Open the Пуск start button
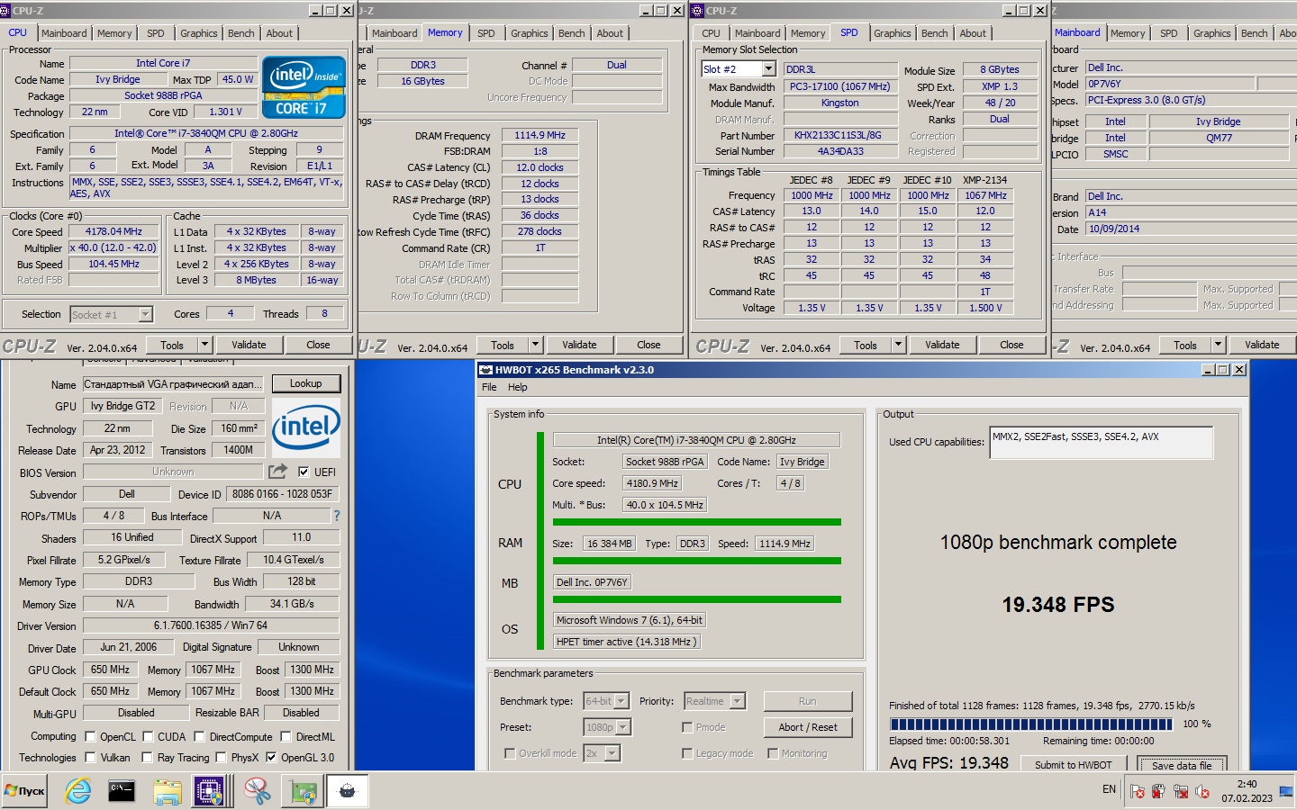Screen dimensions: 1297x810 pyautogui.click(x=25, y=791)
